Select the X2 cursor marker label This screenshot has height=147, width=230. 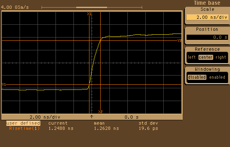pos(100,111)
